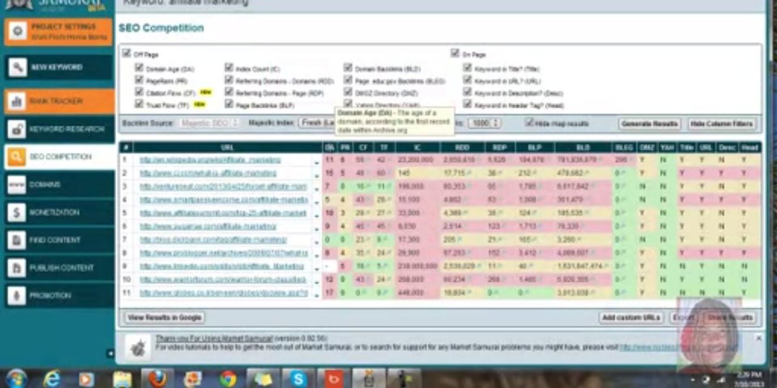Select IC value 23,200,000 cell
The width and height of the screenshot is (777, 388).
(x=417, y=160)
